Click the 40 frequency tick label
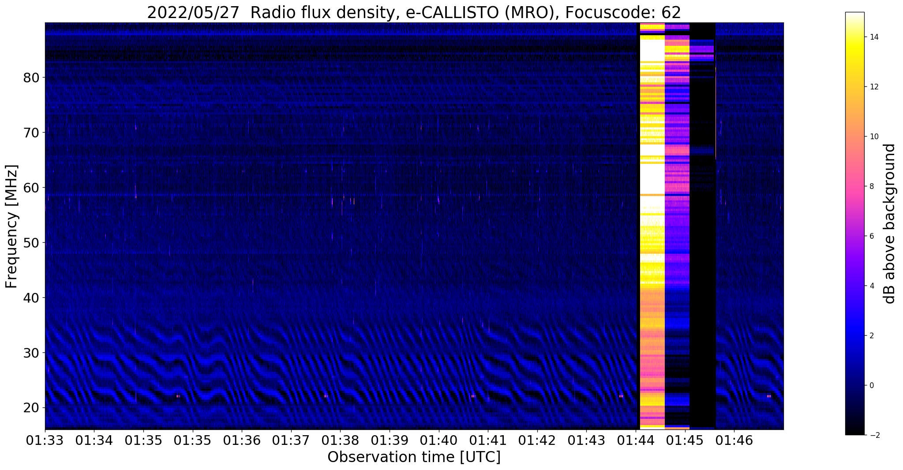Screen dimensions: 903x470 [31, 298]
